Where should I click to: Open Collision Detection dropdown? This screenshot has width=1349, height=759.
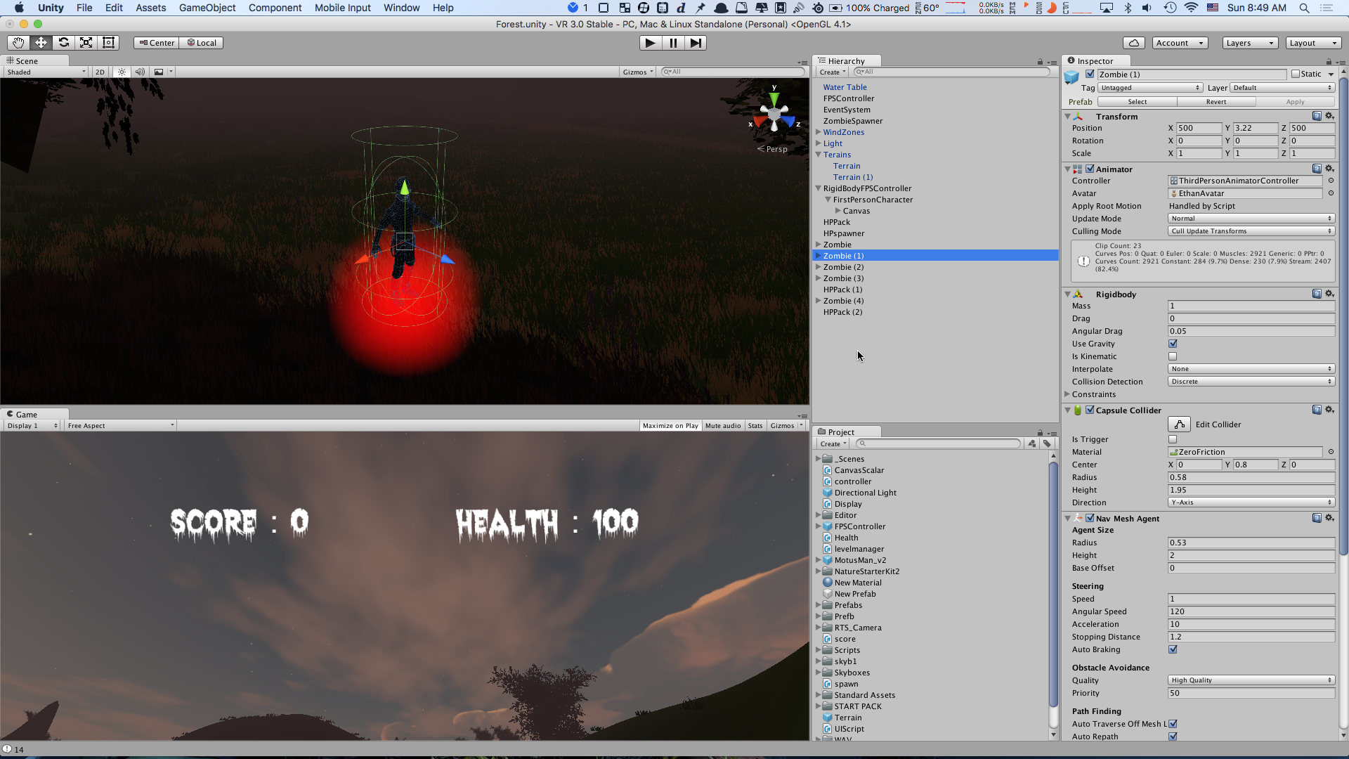pos(1251,382)
